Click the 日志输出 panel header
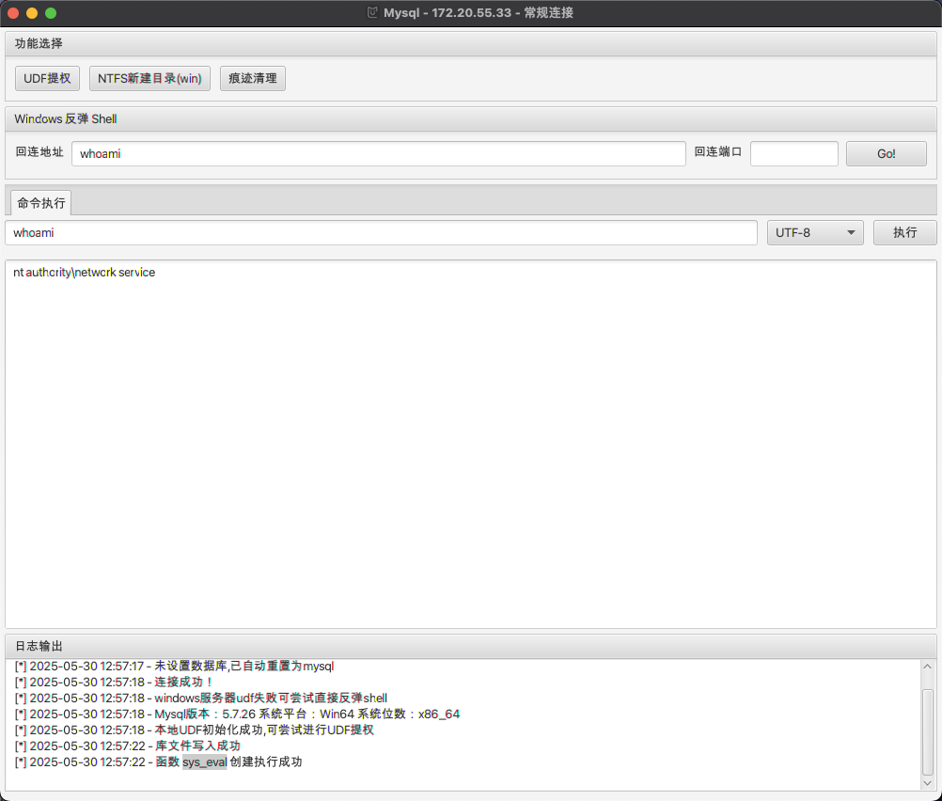942x801 pixels. click(x=39, y=646)
